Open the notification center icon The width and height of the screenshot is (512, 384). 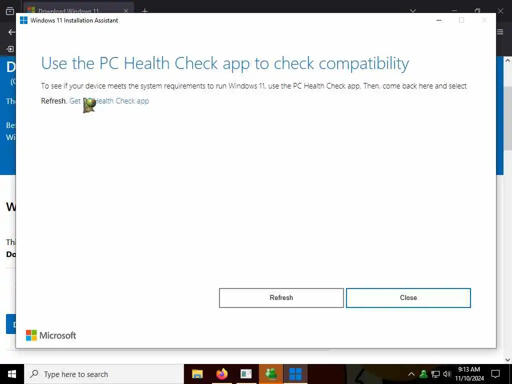point(495,374)
